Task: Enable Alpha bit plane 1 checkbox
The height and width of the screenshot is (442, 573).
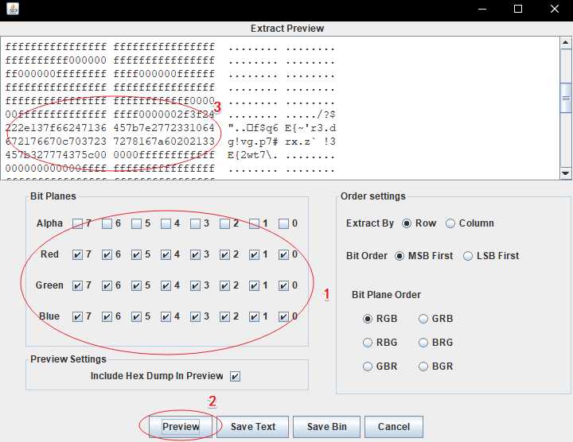Action: point(255,223)
